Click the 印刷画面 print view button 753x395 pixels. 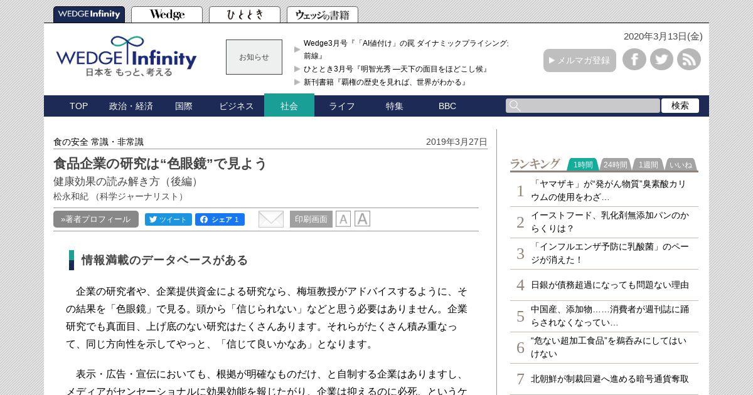tap(311, 219)
